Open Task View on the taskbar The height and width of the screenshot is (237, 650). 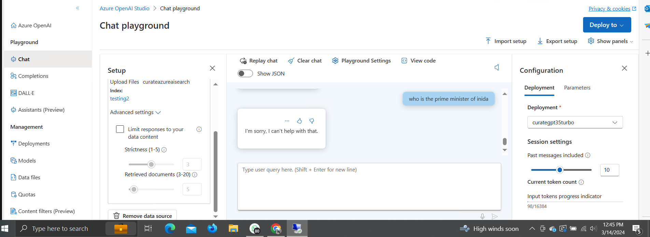tap(148, 228)
